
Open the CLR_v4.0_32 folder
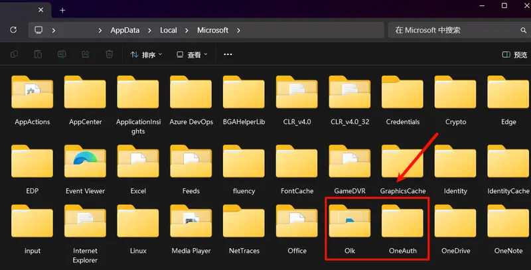pyautogui.click(x=350, y=101)
